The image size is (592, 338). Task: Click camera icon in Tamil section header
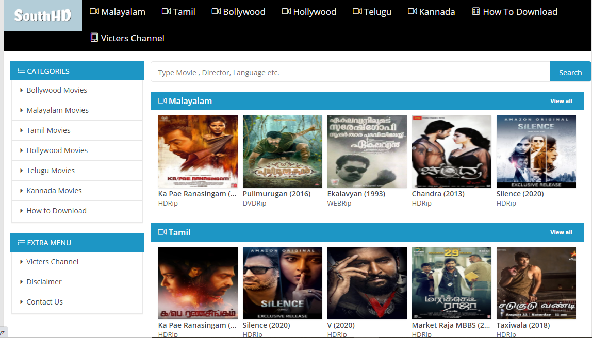[x=162, y=232]
